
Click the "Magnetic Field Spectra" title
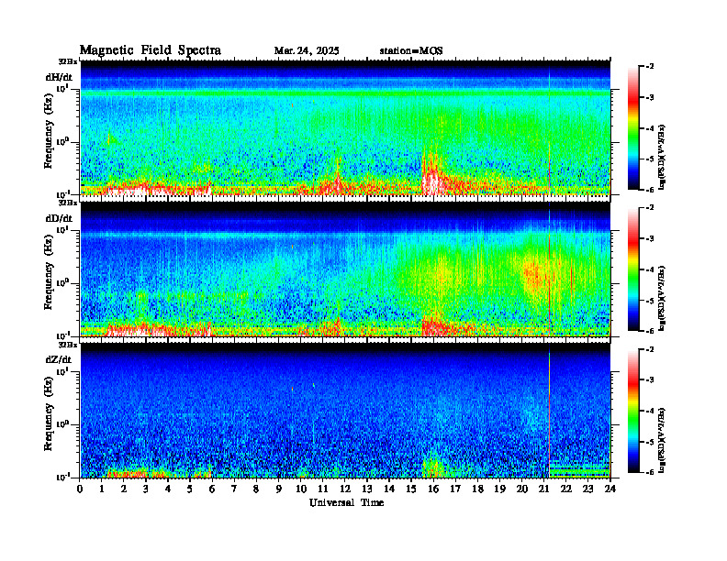coord(151,50)
